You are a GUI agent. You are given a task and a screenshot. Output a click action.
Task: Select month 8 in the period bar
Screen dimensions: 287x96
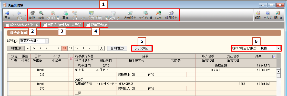click(x=52, y=48)
